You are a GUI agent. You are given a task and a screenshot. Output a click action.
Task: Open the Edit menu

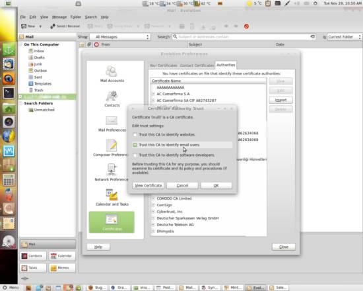32,17
